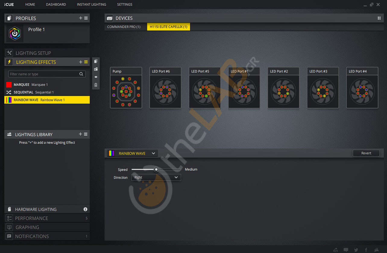The image size is (387, 253).
Task: Click the folder icon in side toolbar
Action: 96,69
